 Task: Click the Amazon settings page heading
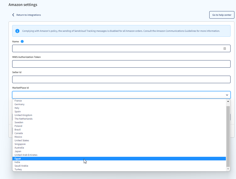[23, 5]
